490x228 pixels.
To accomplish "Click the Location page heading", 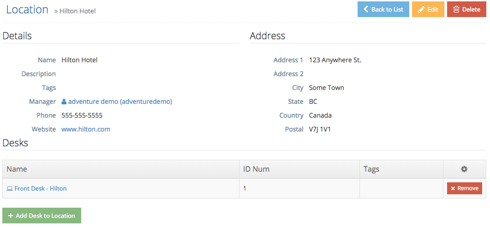I will click(x=27, y=9).
